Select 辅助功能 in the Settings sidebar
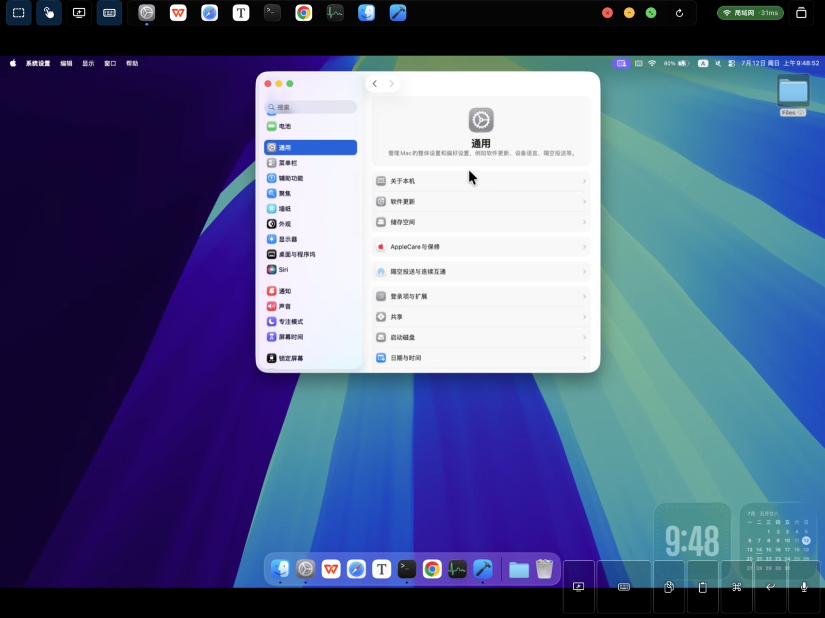Screen dimensions: 825x618 point(310,178)
